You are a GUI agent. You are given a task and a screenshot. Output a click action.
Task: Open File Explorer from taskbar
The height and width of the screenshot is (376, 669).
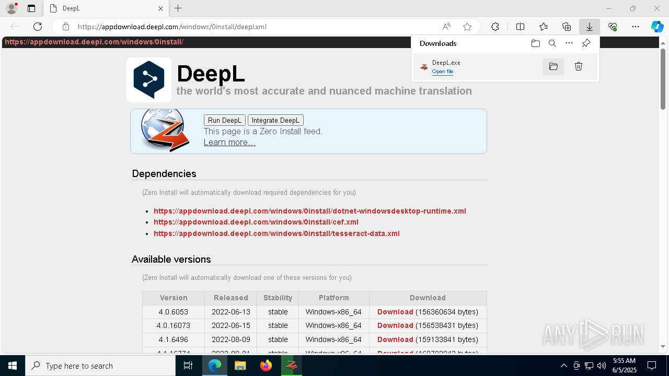240,366
